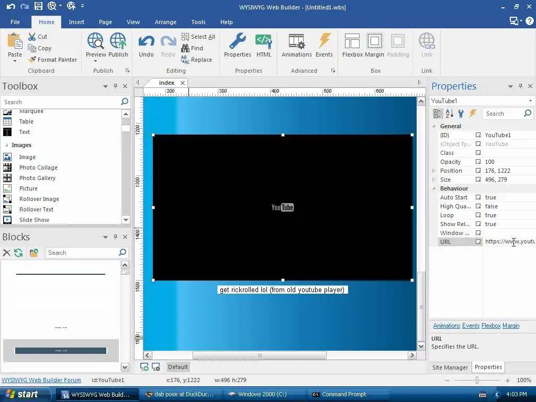Expand the Size property
Screen dimensions: 536x402
point(434,180)
